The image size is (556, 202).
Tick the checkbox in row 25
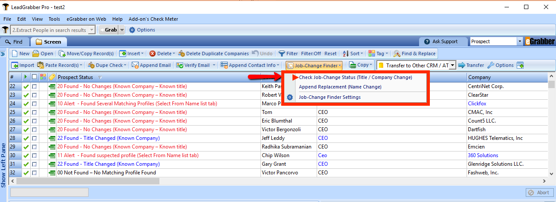click(35, 112)
